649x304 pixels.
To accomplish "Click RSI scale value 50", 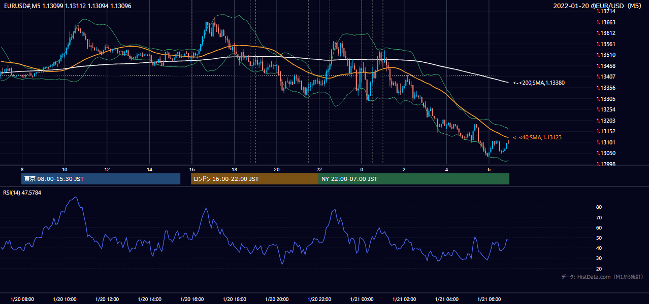I will 599,238.
